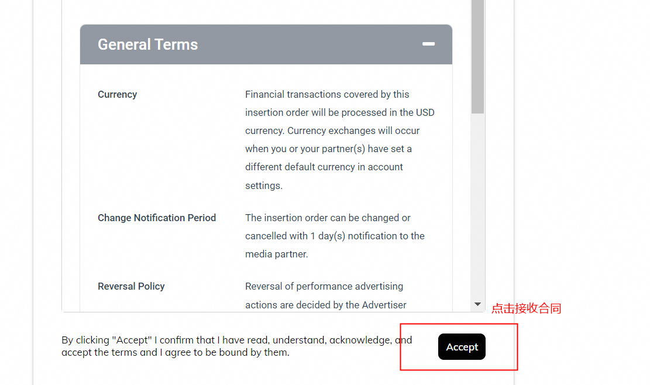Click the word USD in Currency description
650x385 pixels.
click(425, 112)
